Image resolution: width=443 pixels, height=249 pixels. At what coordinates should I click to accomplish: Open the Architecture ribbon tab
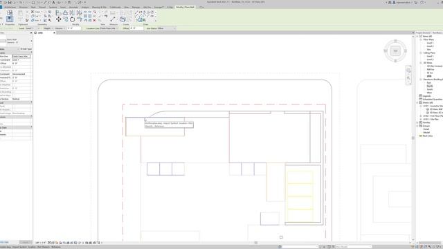tap(10, 7)
